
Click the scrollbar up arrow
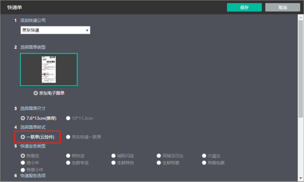pyautogui.click(x=300, y=17)
